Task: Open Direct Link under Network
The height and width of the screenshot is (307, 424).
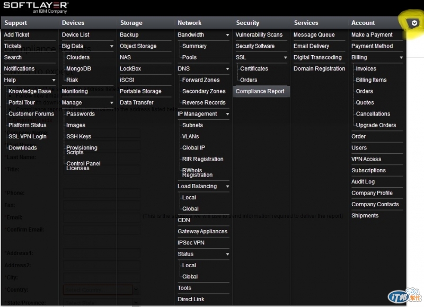Action: pyautogui.click(x=191, y=300)
